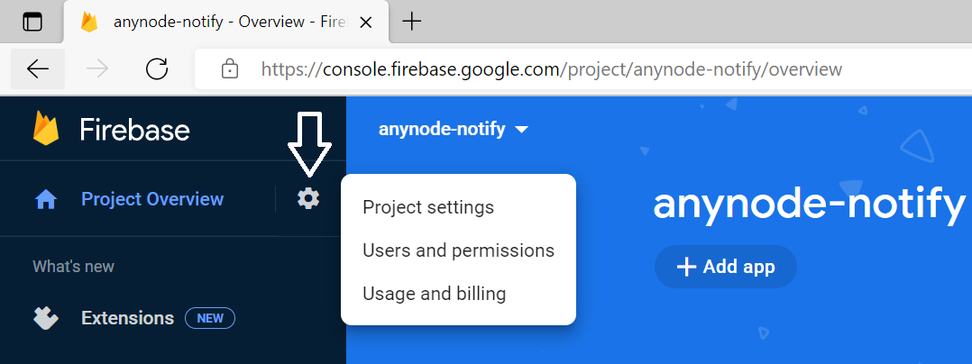Click the Firebase flame logo

[x=46, y=129]
